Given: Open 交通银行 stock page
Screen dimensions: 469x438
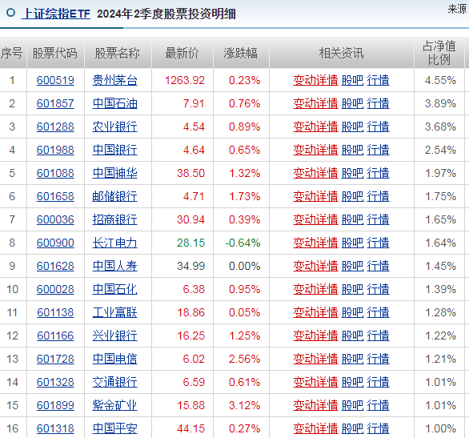Looking at the screenshot, I should [115, 383].
